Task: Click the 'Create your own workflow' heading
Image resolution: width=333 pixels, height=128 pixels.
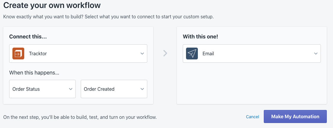Action: [52, 5]
